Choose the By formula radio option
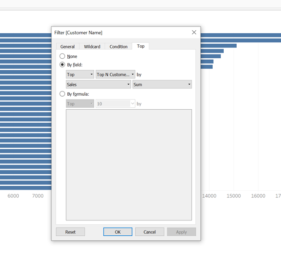 62,94
